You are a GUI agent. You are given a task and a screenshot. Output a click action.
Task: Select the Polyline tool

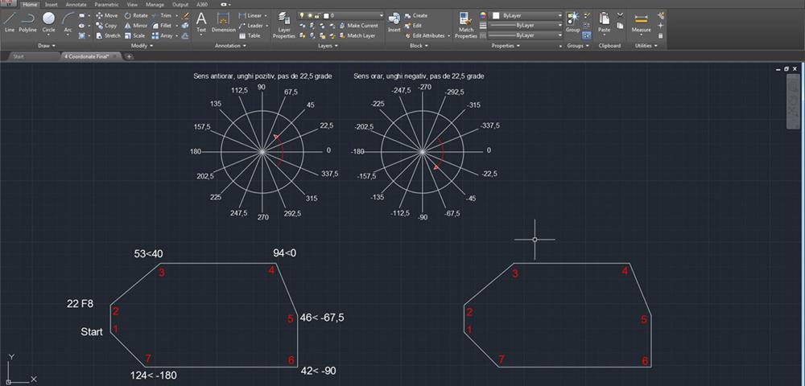tap(27, 23)
